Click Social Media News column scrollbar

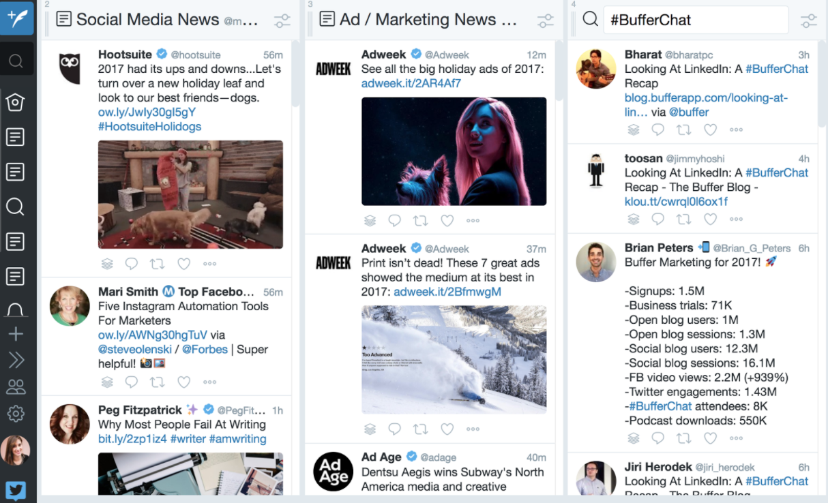pyautogui.click(x=296, y=74)
